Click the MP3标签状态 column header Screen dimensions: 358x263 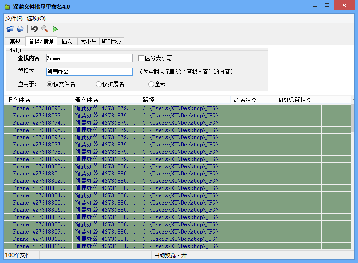(299, 100)
